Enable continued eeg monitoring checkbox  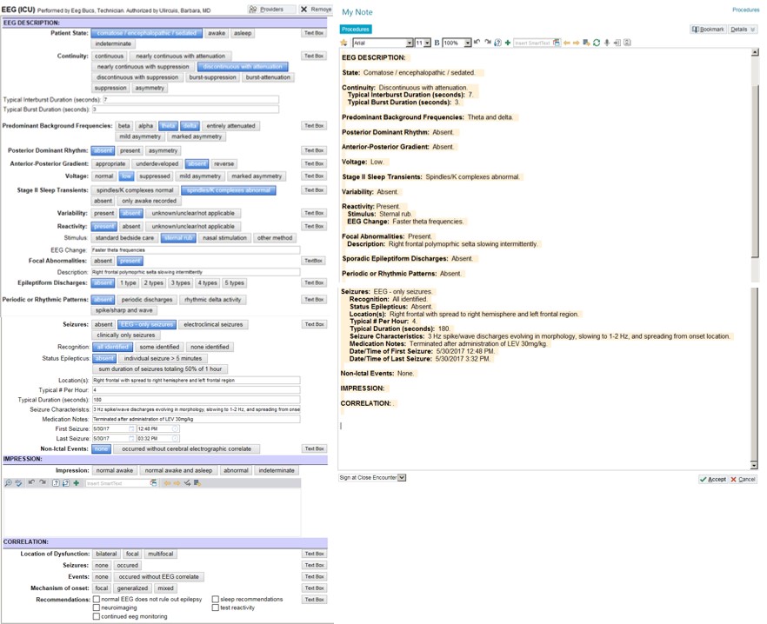coord(97,617)
